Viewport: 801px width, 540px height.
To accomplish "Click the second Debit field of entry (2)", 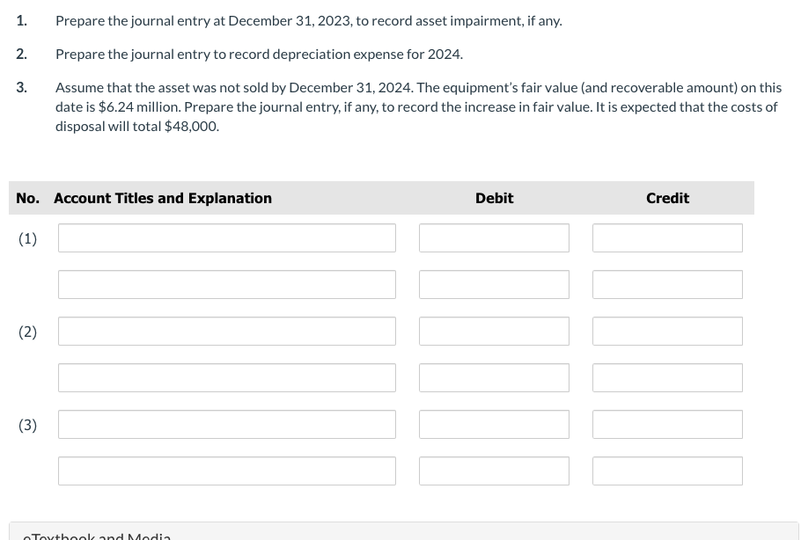I will (494, 377).
